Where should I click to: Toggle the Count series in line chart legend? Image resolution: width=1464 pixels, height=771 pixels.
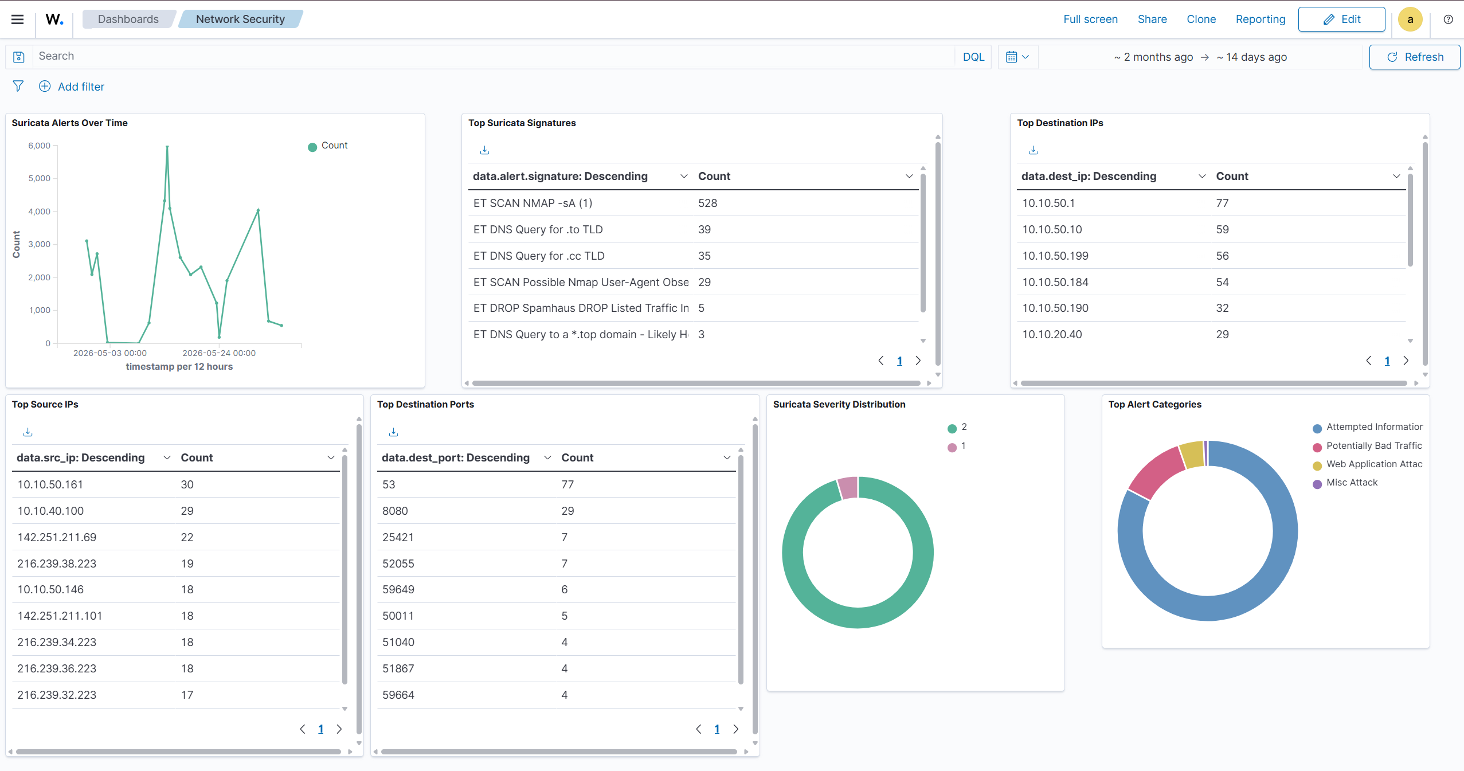point(328,146)
